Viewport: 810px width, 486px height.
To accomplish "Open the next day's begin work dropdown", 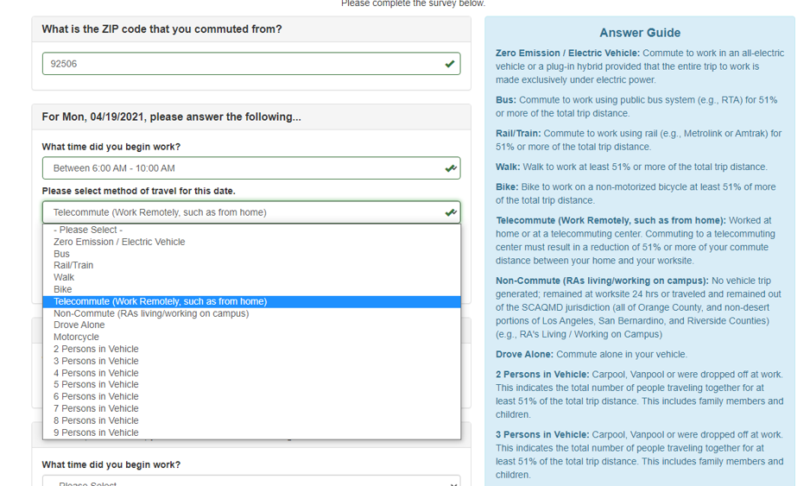I will click(251, 481).
